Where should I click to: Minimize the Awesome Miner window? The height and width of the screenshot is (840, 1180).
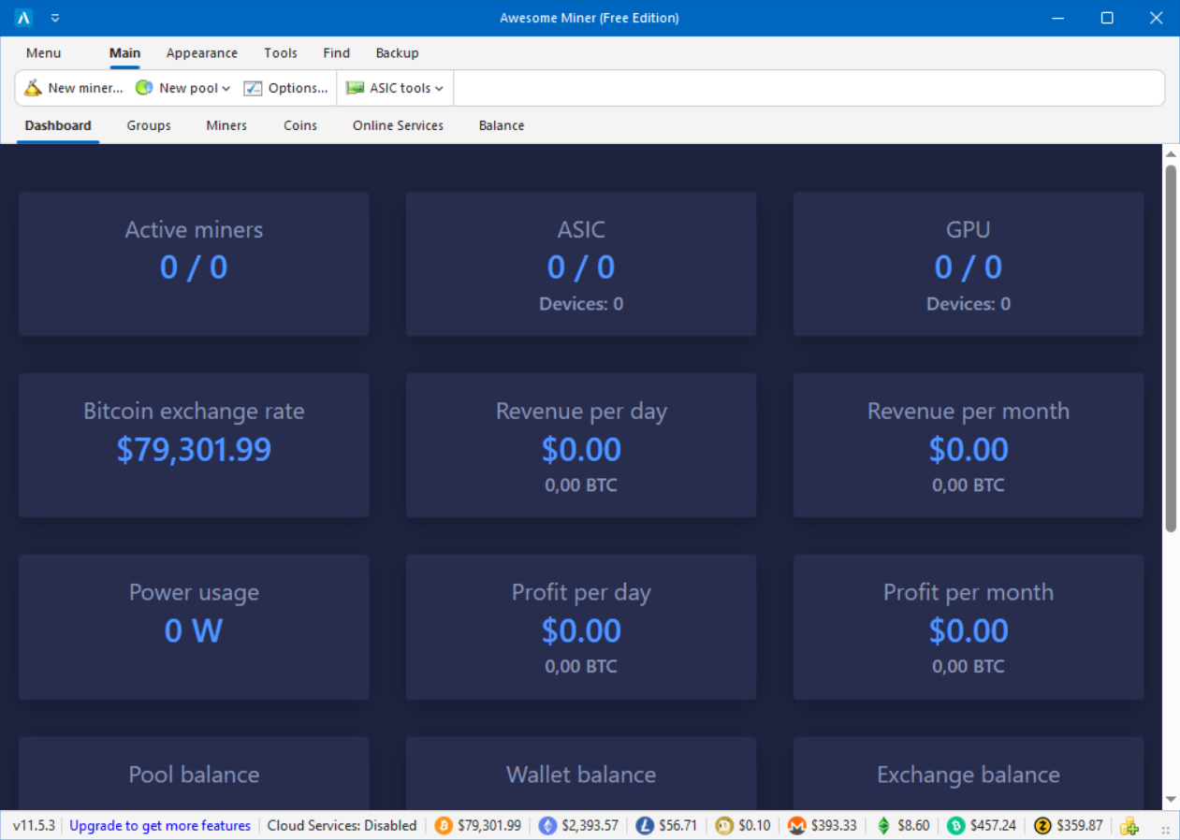[1057, 18]
